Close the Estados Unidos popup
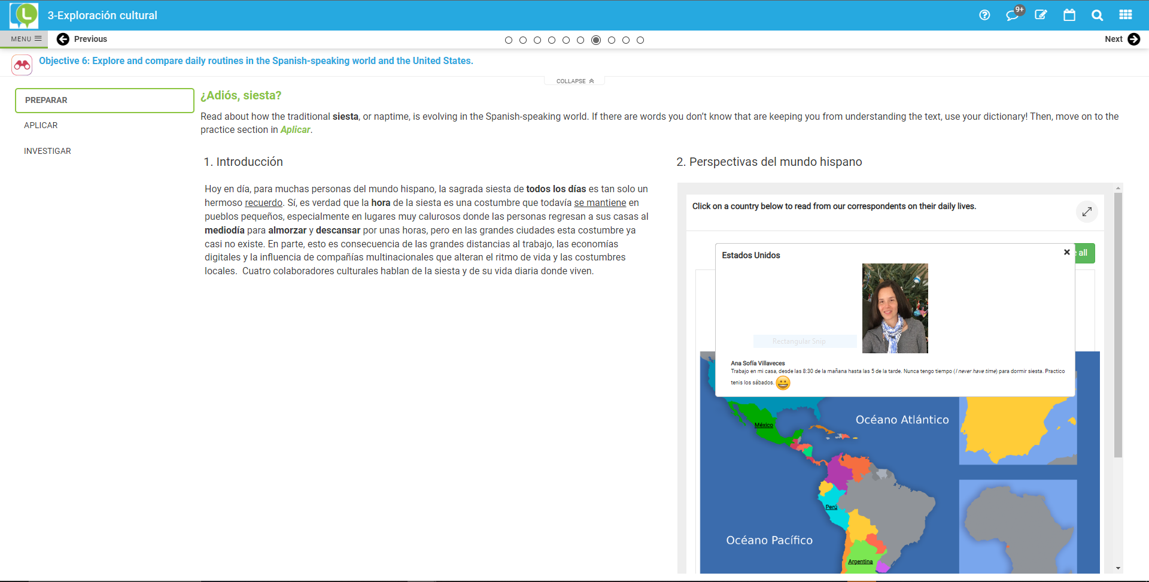Viewport: 1149px width, 582px height. (x=1066, y=252)
